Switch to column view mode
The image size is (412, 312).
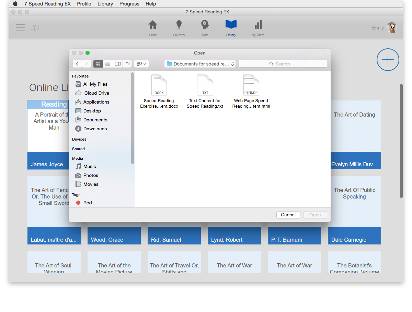(x=117, y=64)
